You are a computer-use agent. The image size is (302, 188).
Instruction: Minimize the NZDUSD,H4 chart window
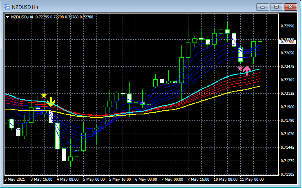262,7
